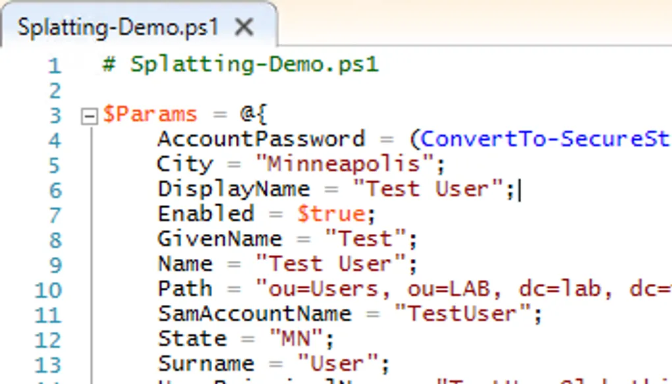Viewport: 672px width, 384px height.
Task: Click the AccountPassword key
Action: (x=261, y=139)
